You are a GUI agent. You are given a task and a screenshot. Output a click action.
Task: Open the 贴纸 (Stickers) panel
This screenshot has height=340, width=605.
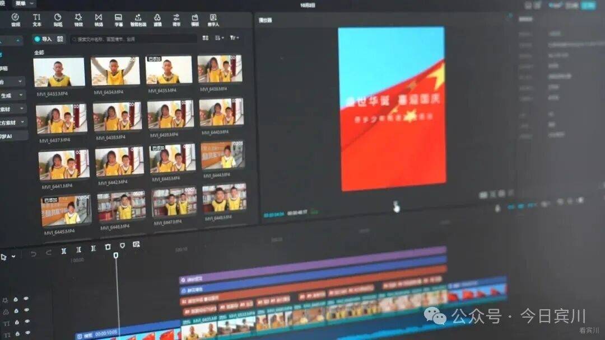pos(58,20)
